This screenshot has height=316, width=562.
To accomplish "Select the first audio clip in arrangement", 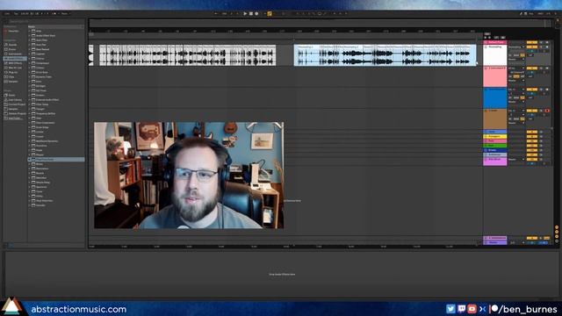I will (187, 55).
